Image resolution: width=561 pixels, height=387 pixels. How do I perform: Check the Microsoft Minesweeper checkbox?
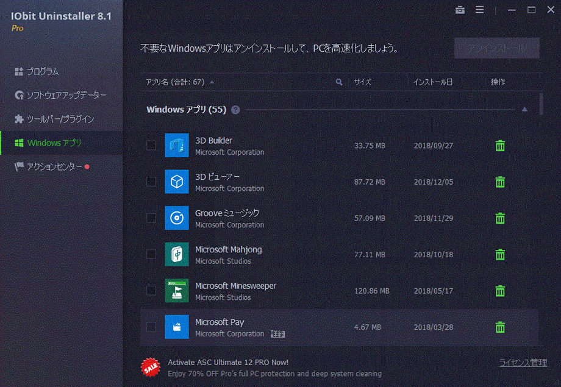click(x=151, y=291)
